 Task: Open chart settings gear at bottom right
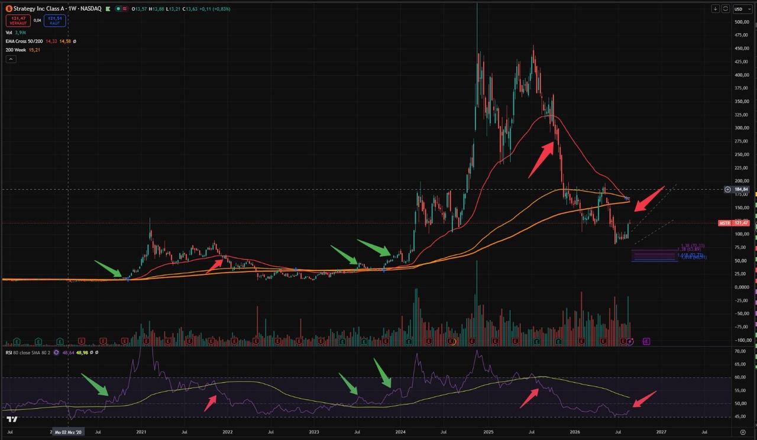coord(743,432)
